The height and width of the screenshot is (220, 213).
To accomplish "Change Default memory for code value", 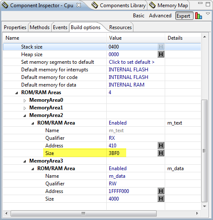I will click(x=128, y=77).
